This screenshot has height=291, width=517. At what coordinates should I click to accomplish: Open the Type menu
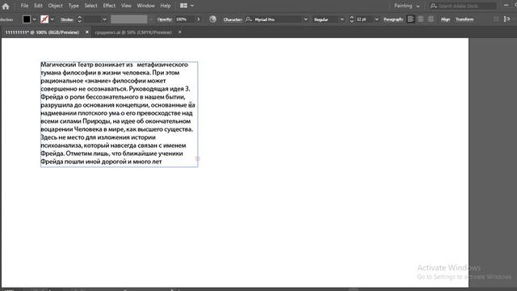point(74,6)
